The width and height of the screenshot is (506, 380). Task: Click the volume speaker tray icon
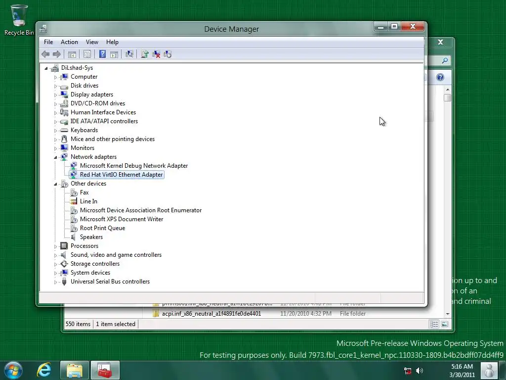[420, 371]
